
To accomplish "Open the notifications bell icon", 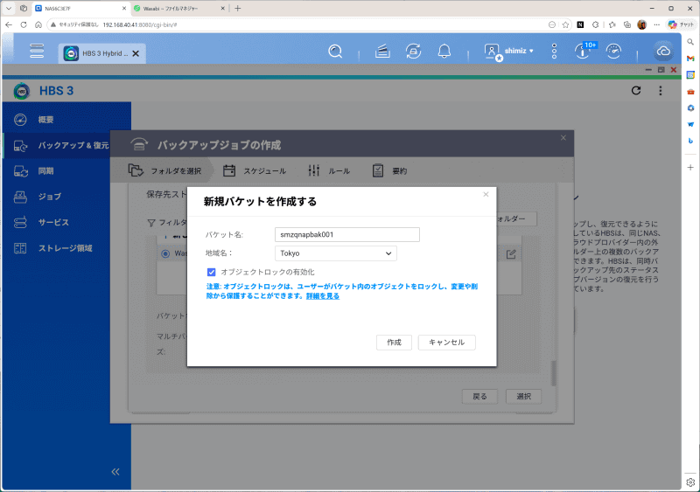I will point(444,52).
